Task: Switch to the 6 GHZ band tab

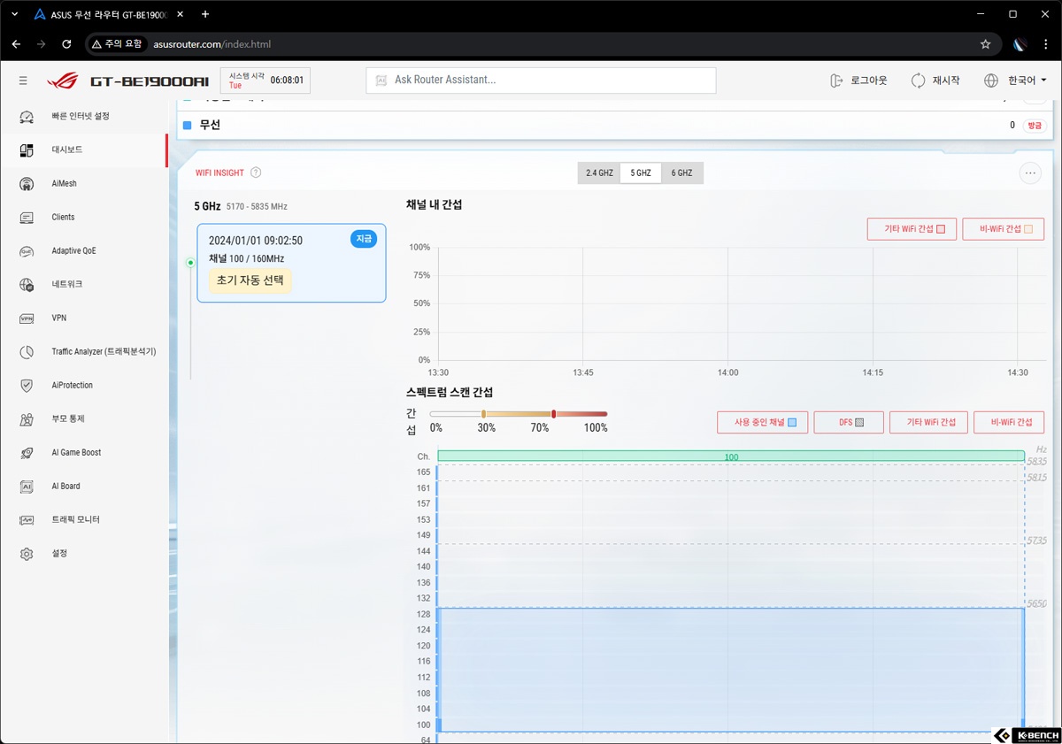Action: point(681,173)
